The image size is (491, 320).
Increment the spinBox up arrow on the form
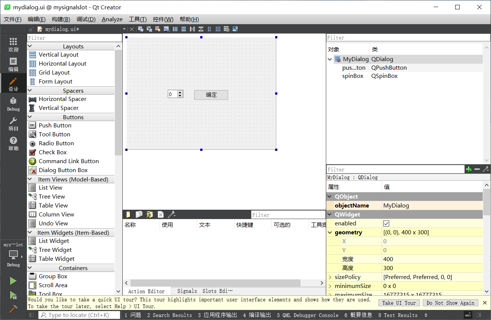click(180, 92)
